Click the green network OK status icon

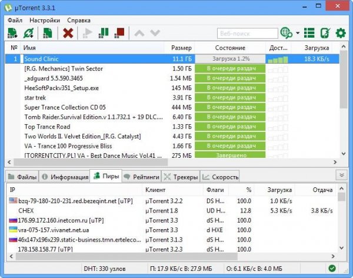332,269
